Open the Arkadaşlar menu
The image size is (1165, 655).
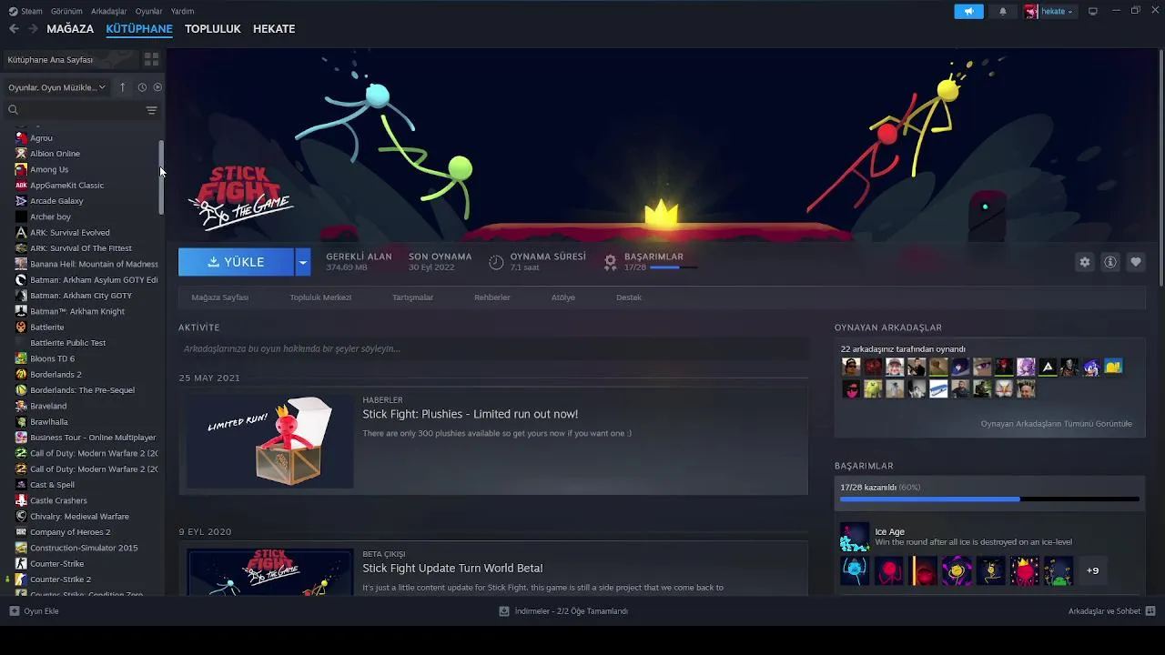tap(109, 11)
